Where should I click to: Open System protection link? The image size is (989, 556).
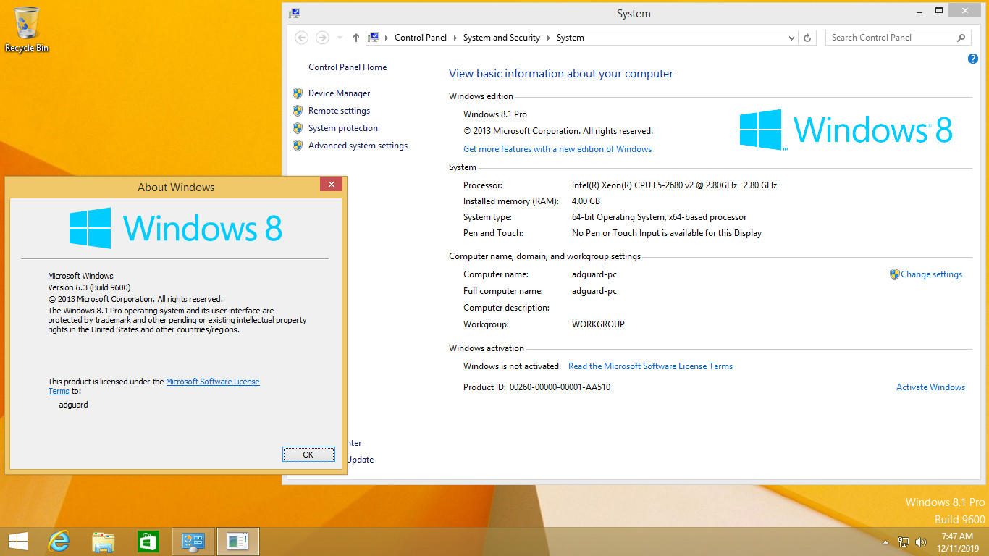(x=343, y=128)
